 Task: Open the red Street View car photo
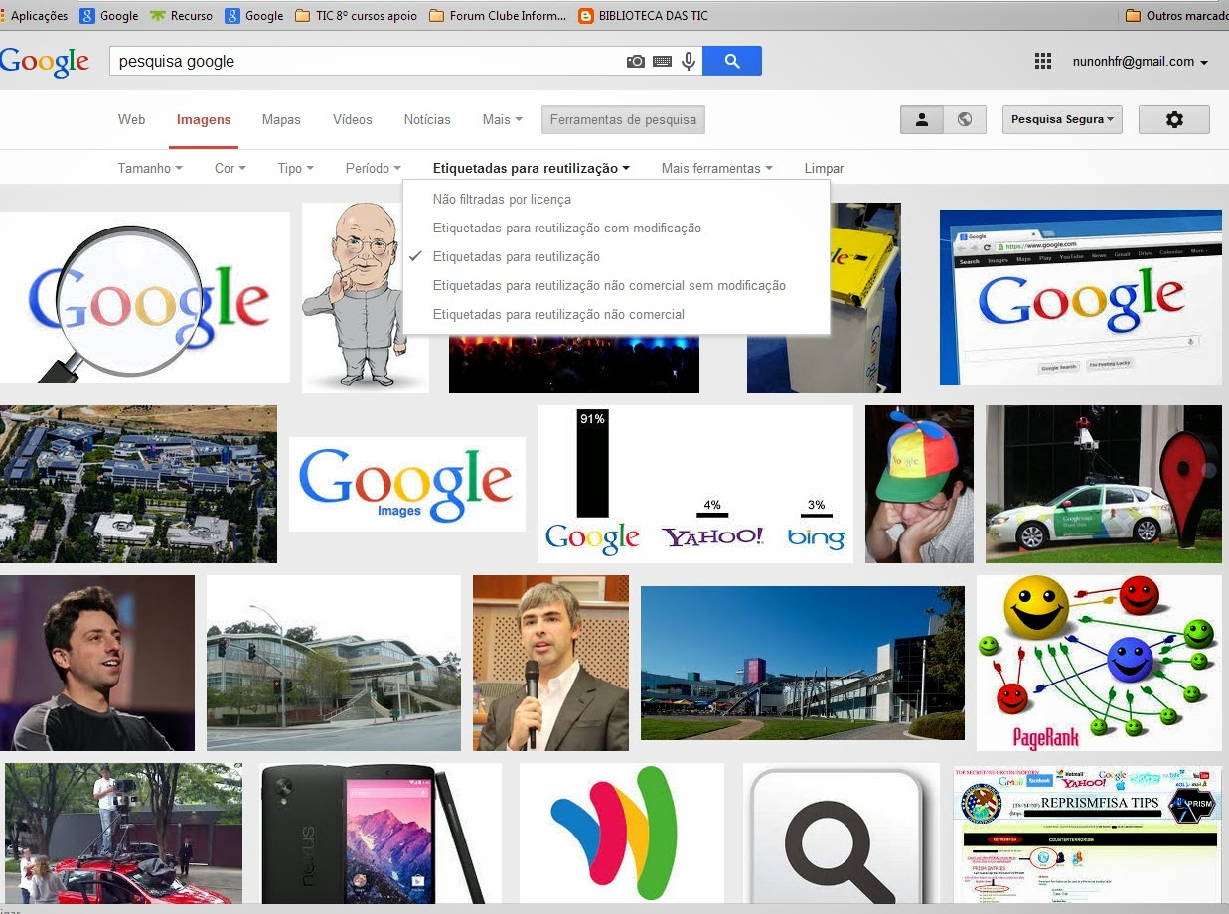click(123, 833)
